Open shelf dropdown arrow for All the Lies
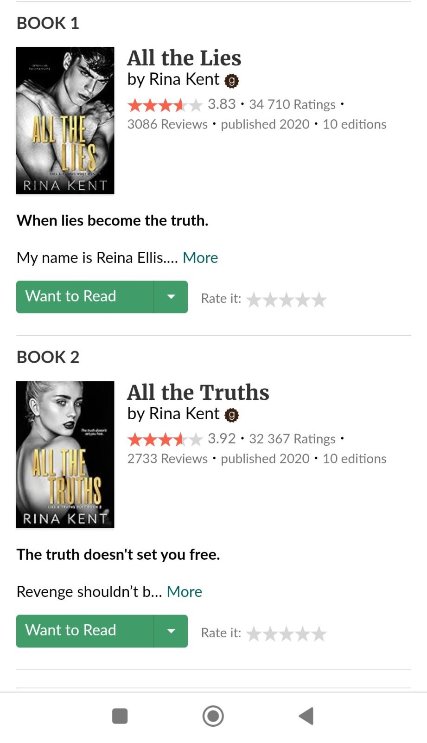Screen dimensions: 427x743 pyautogui.click(x=171, y=297)
